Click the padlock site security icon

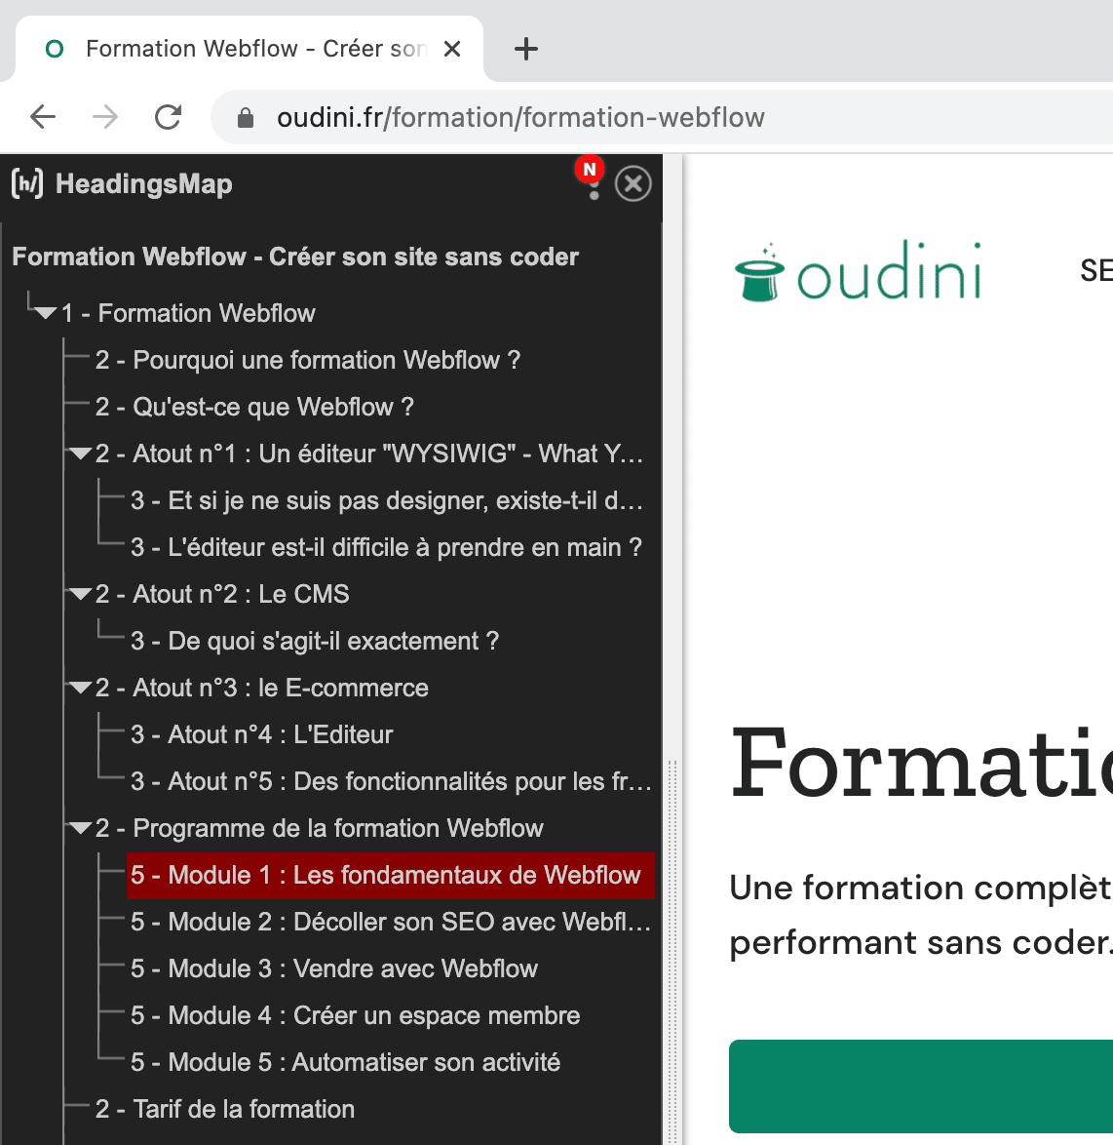pyautogui.click(x=246, y=118)
